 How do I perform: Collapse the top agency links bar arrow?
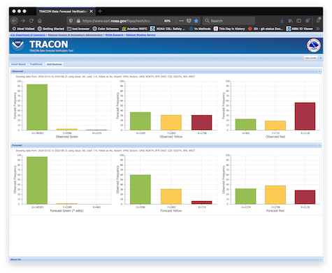pyautogui.click(x=321, y=35)
